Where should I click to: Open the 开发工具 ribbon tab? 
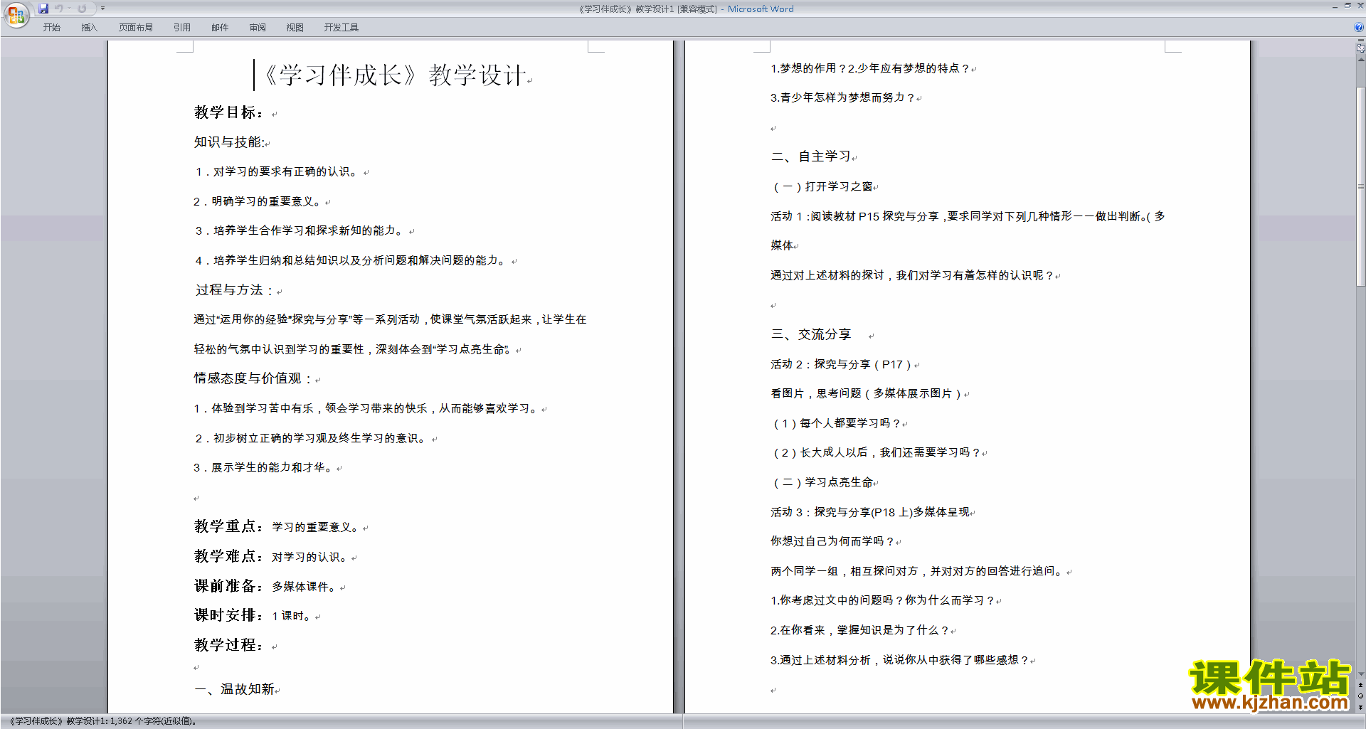pyautogui.click(x=341, y=28)
